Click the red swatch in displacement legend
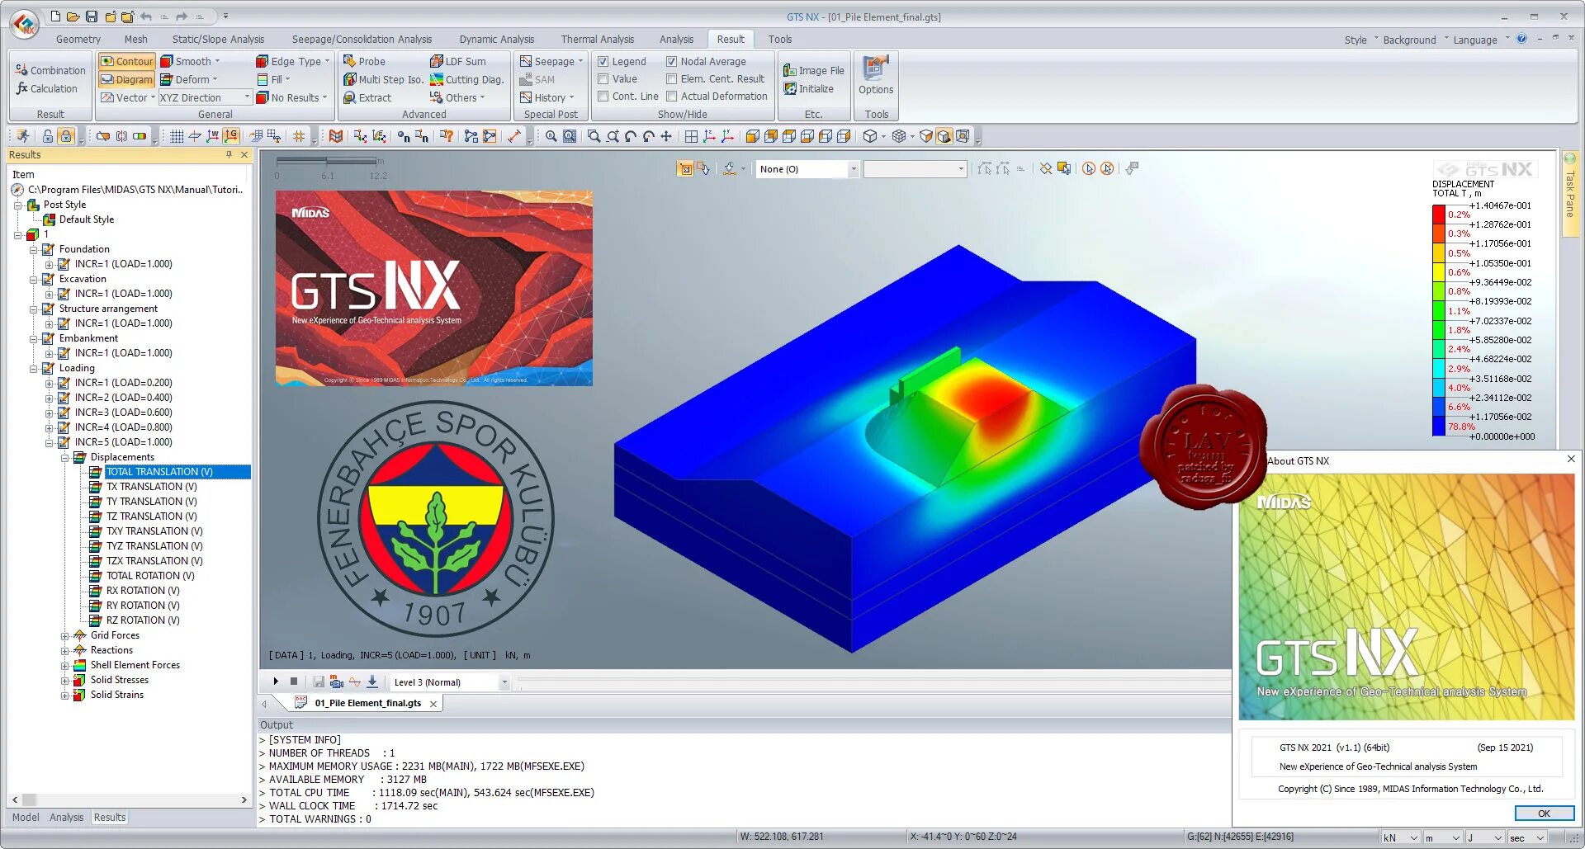Screen dimensions: 1585x849 tap(1438, 214)
